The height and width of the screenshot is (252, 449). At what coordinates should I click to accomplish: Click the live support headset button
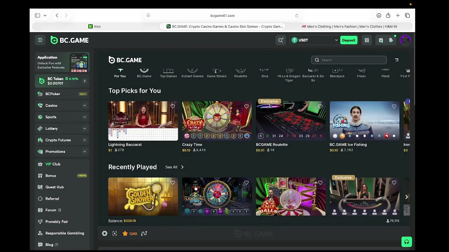[x=407, y=242]
